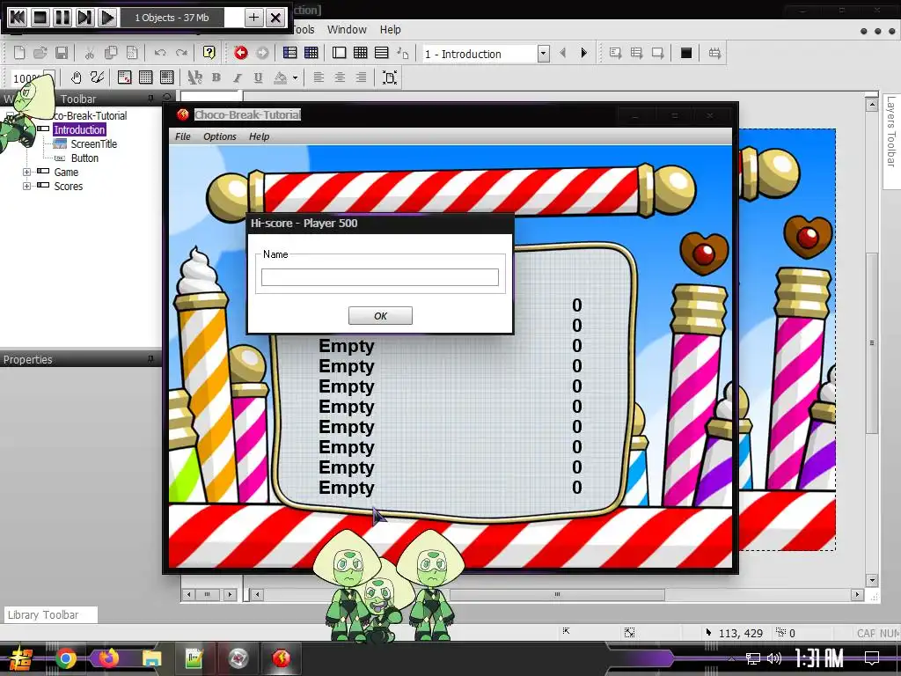Open the frame selector dropdown showing Introduction
Screen dimensions: 901x676
pyautogui.click(x=543, y=54)
